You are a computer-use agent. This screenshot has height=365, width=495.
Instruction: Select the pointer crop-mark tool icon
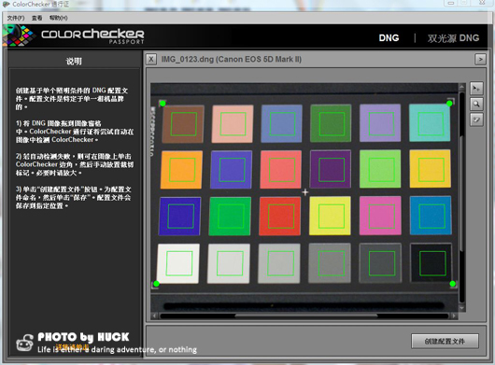coord(476,89)
